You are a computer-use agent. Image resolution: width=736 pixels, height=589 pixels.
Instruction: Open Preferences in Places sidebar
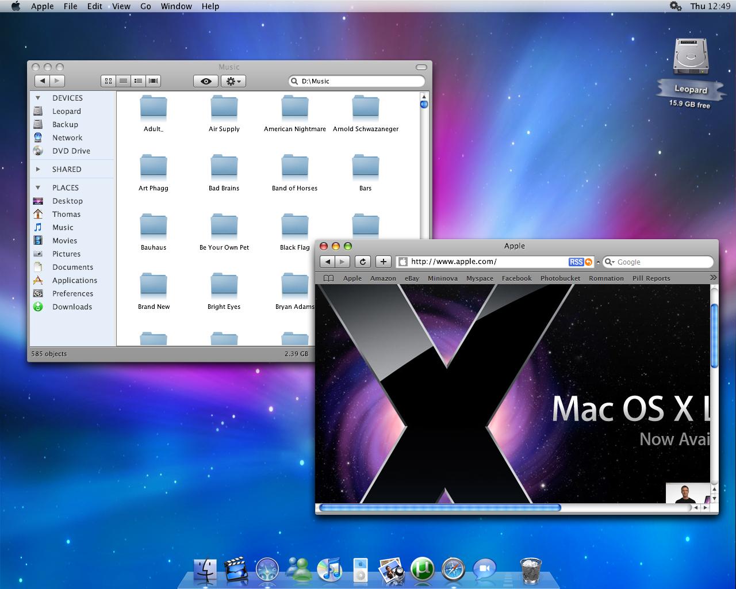coord(72,293)
